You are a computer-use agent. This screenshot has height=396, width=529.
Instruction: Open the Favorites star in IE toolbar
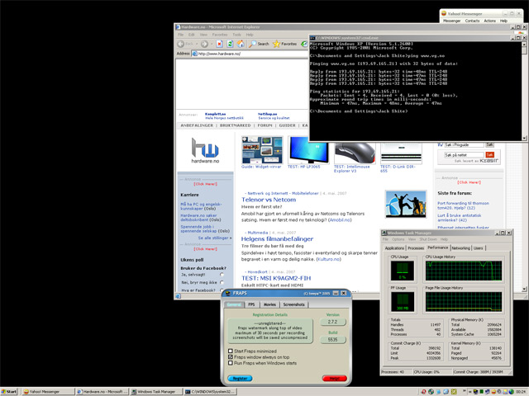284,44
